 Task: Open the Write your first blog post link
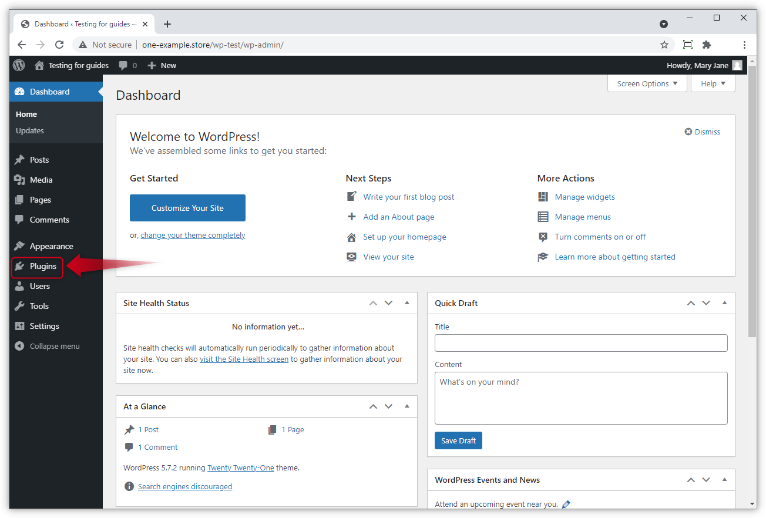[409, 197]
